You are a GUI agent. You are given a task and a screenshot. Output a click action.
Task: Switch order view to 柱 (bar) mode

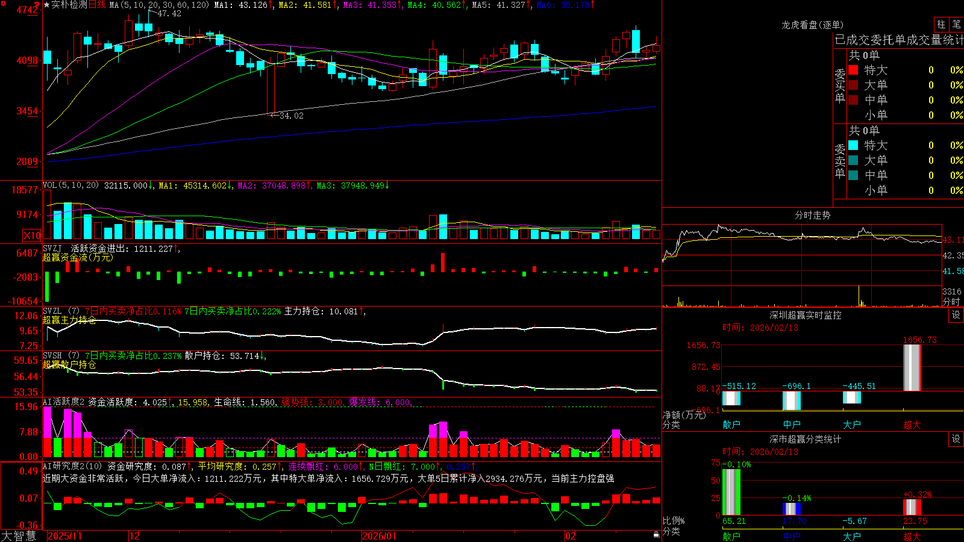(x=941, y=25)
